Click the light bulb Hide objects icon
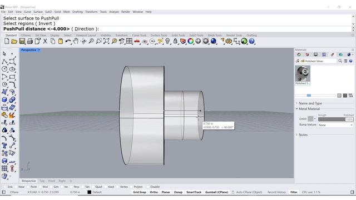356x200 pixels. [x=167, y=41]
